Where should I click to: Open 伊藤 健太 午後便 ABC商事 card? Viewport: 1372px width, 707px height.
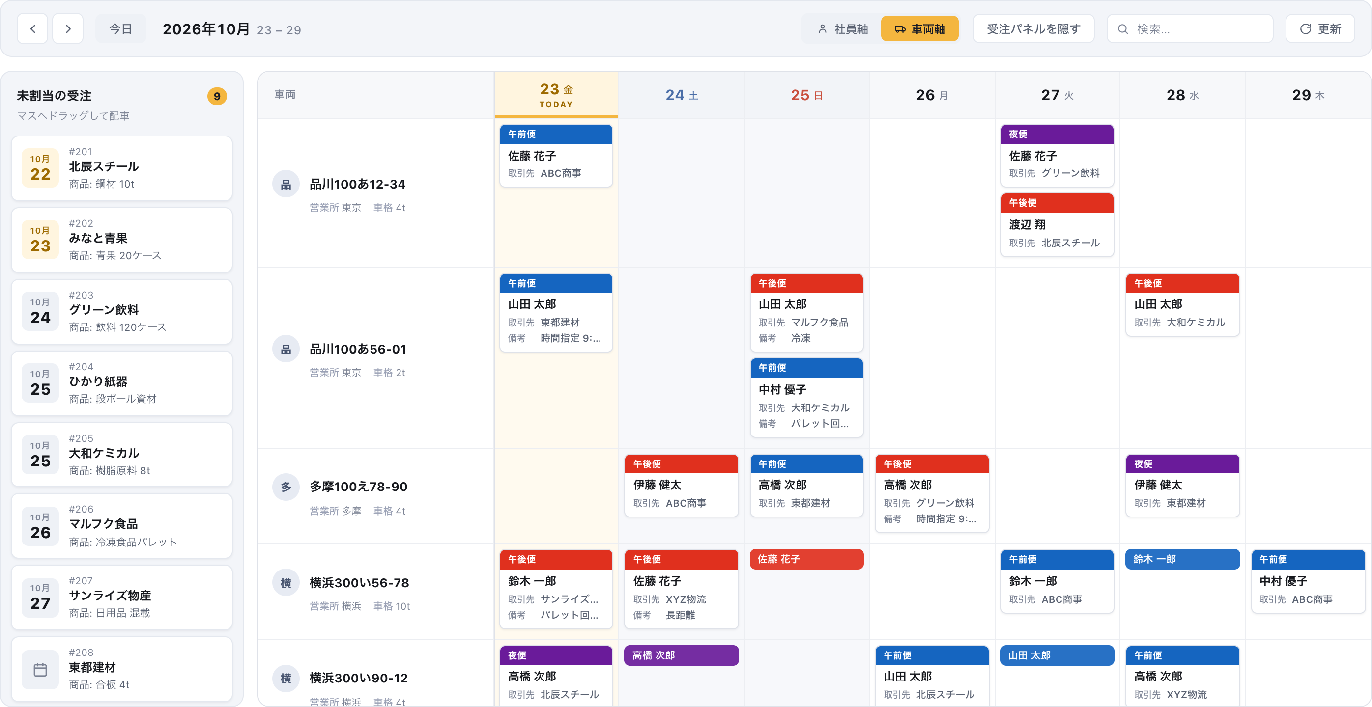[681, 485]
